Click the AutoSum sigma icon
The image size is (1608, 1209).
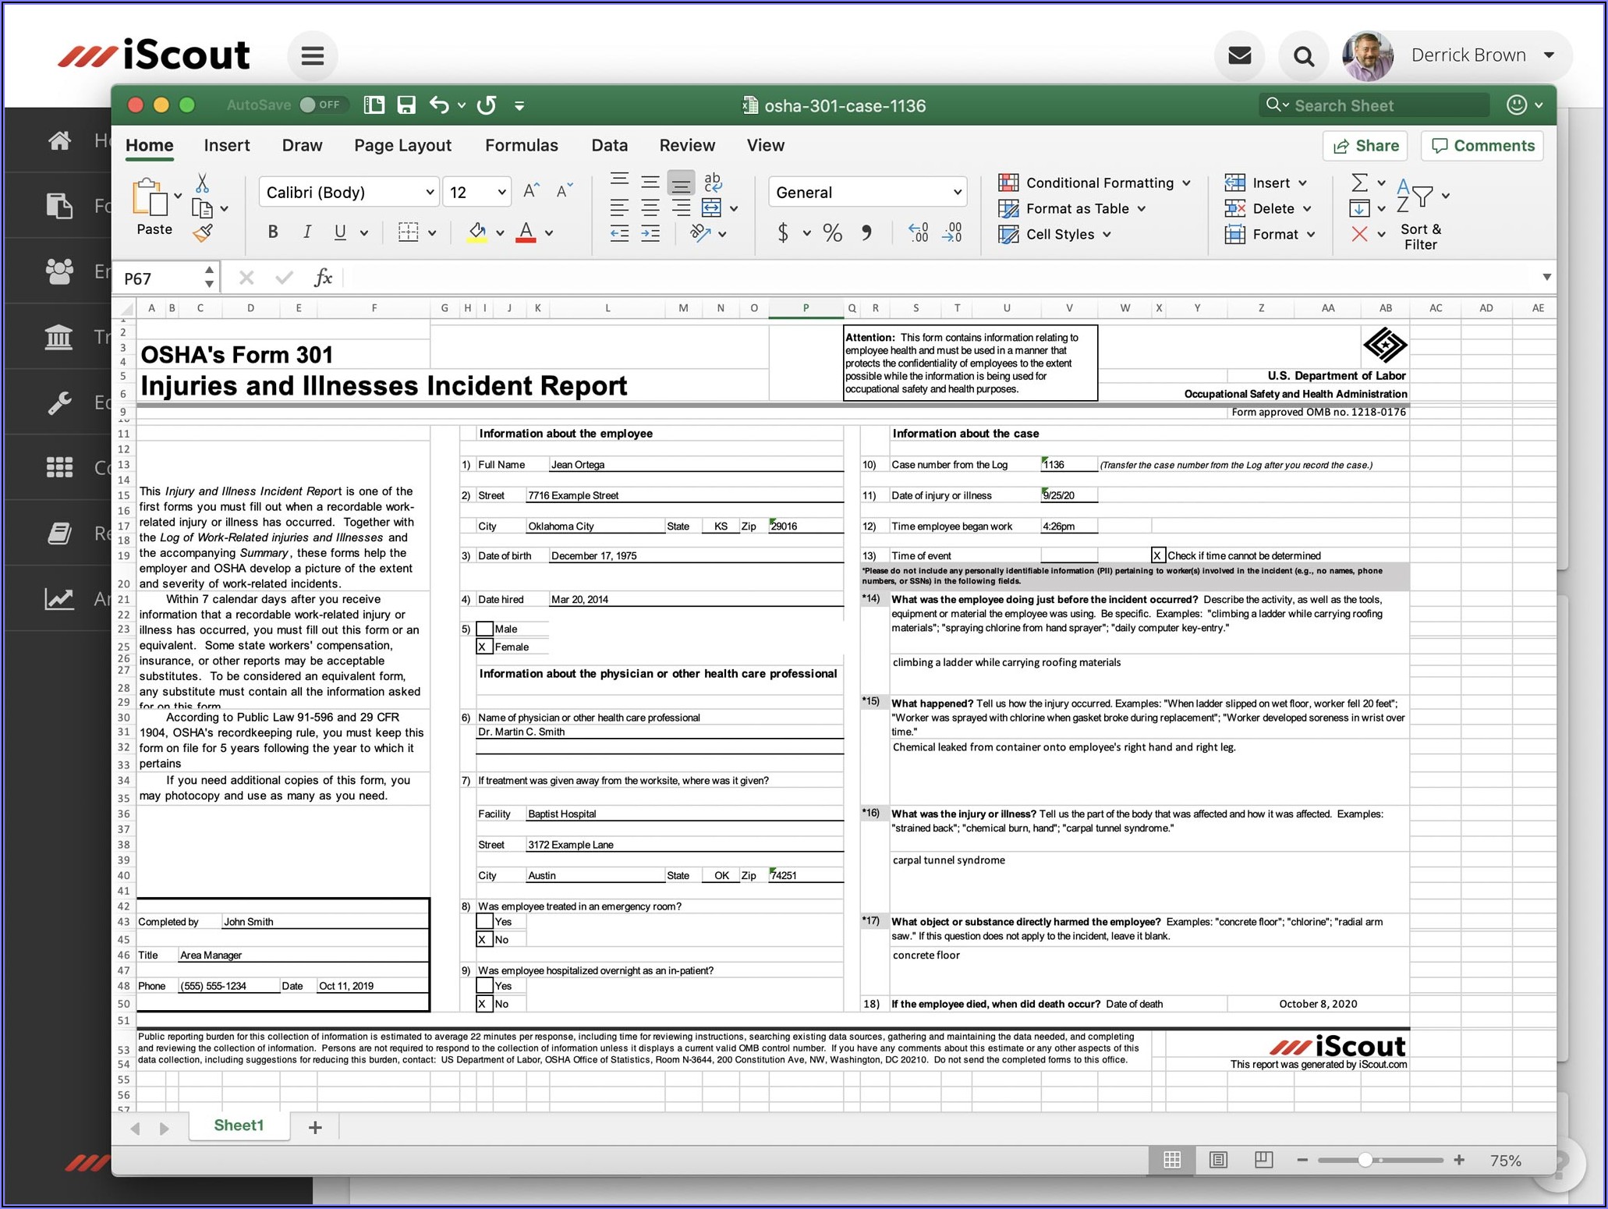1358,183
